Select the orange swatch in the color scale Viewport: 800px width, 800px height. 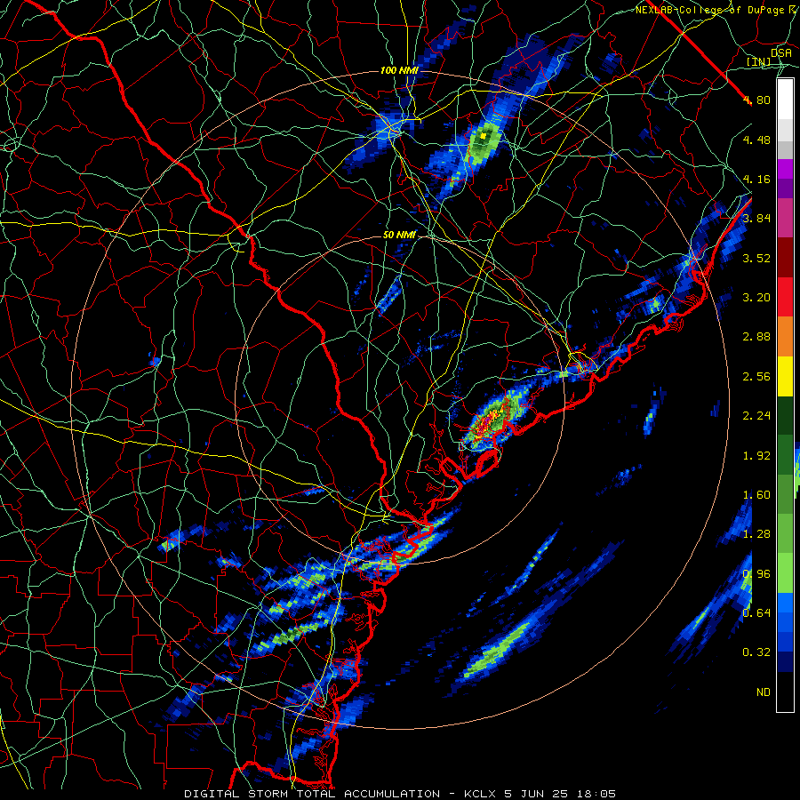pos(785,336)
